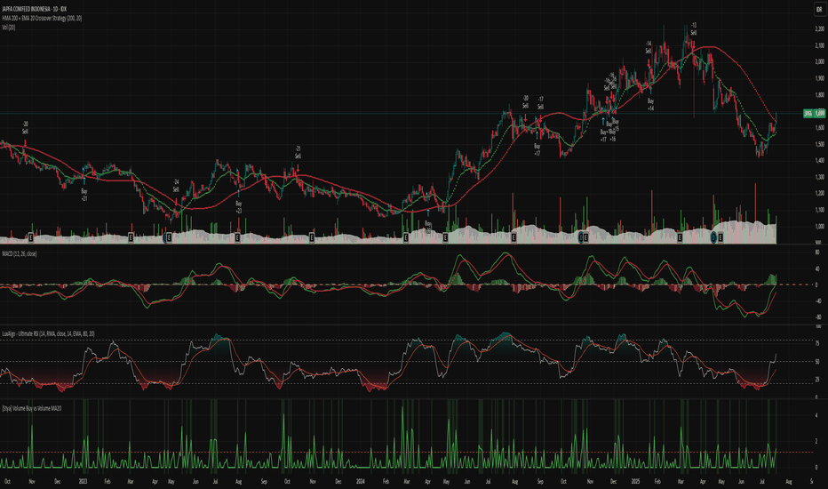Open earnings marker E under May 2025
The height and width of the screenshot is (489, 828).
(x=721, y=238)
